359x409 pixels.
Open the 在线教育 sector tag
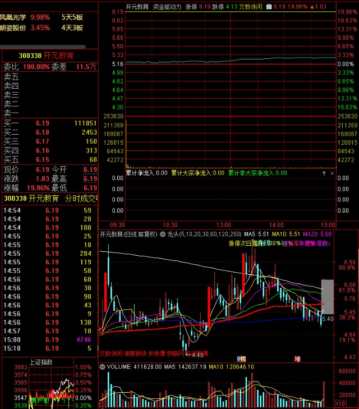click(x=197, y=353)
